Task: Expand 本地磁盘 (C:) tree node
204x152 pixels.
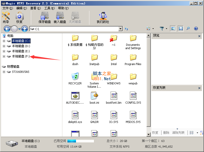Action: pos(4,41)
